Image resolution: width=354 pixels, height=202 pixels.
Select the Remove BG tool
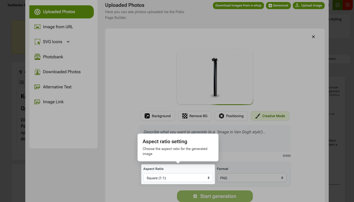pyautogui.click(x=195, y=116)
